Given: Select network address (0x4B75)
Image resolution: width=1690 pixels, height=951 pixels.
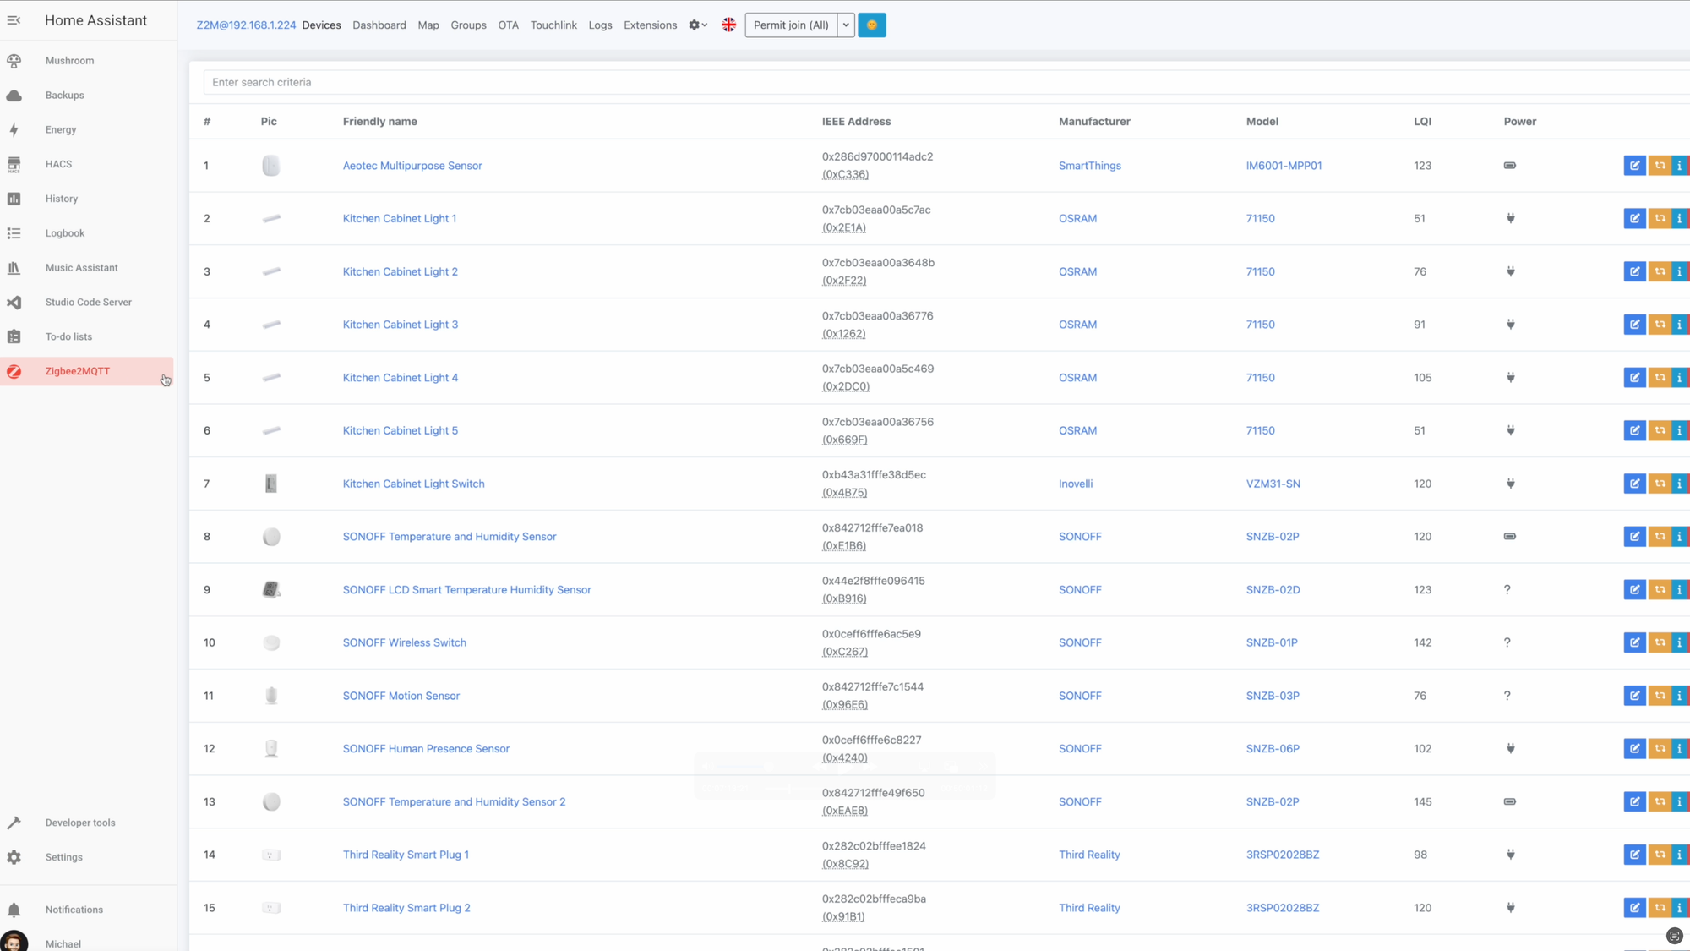Looking at the screenshot, I should coord(844,493).
